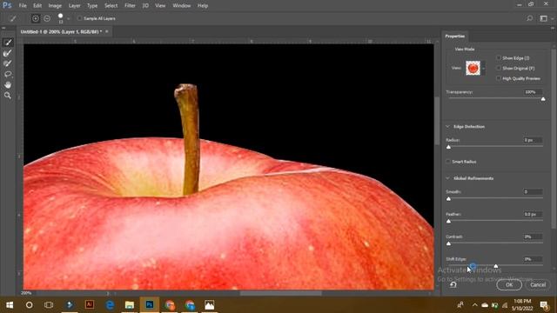Screen dimensions: 557x313
Task: Collapse the Global Refinements section
Action: click(x=447, y=178)
